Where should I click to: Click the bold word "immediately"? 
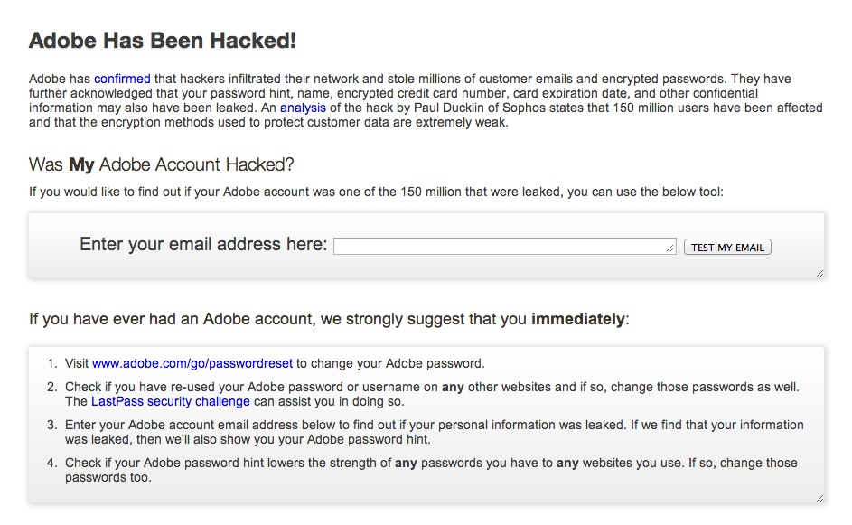click(577, 319)
